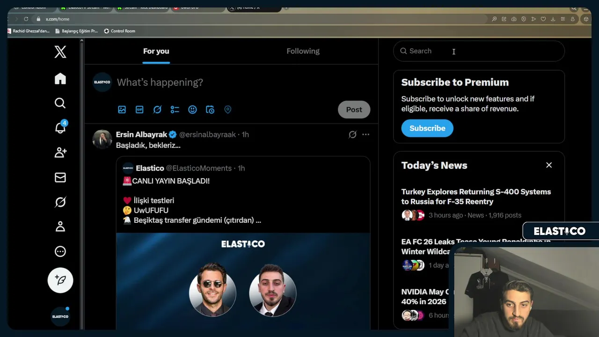Screen dimensions: 599x337
Task: Click @ElasticoMoments handle in quoted post
Action: [199, 168]
